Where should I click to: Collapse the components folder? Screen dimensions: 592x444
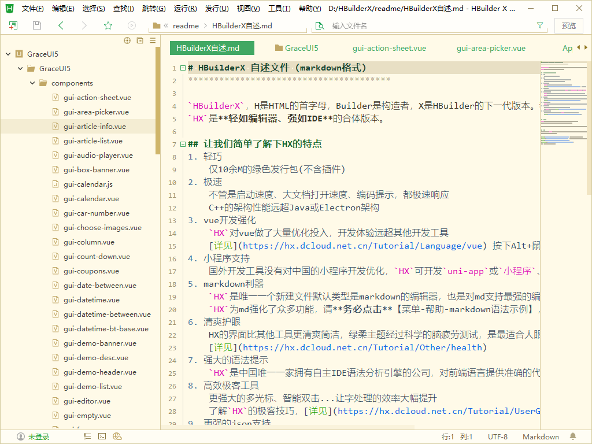pyautogui.click(x=33, y=83)
